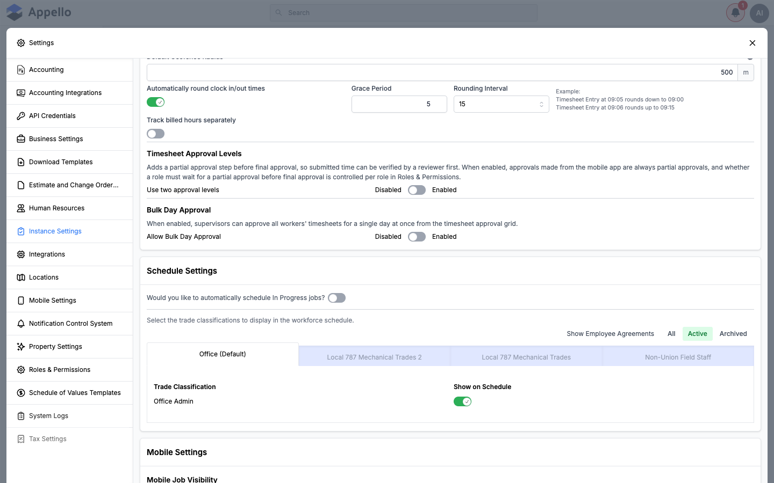This screenshot has width=774, height=483.
Task: Switch to Local 787 Mechanical Trades tab
Action: pyautogui.click(x=526, y=357)
